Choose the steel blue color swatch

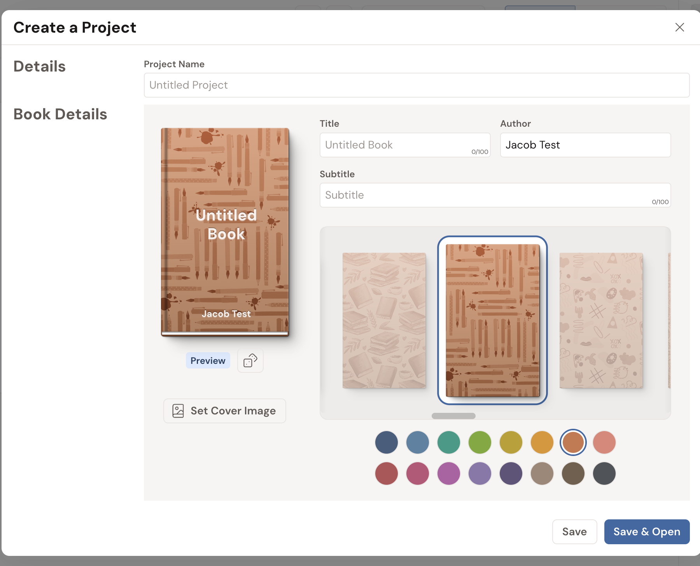coord(418,442)
